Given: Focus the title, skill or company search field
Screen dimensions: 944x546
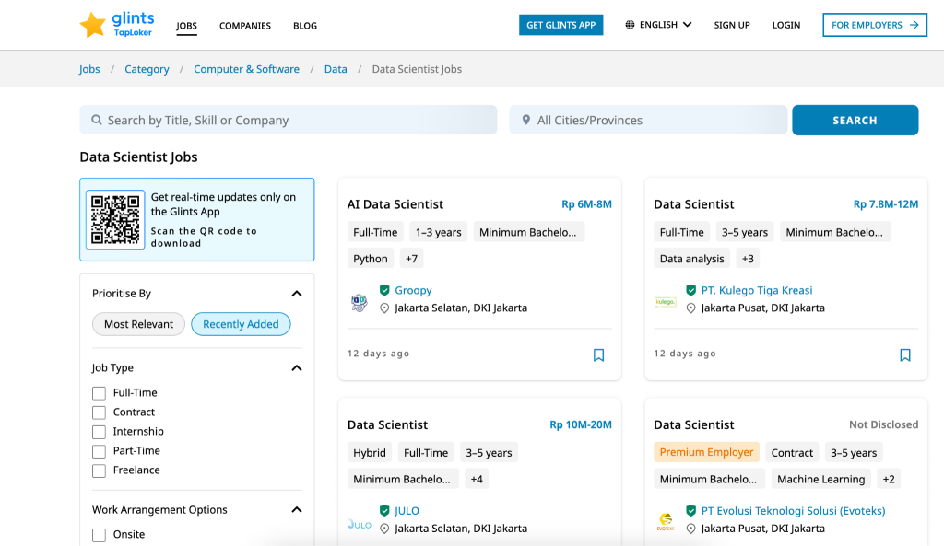Looking at the screenshot, I should pos(289,121).
